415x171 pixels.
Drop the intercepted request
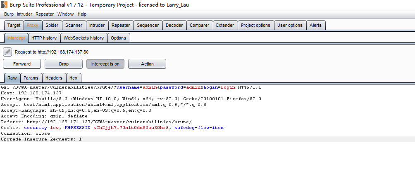point(64,64)
